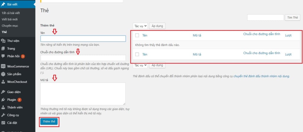
Task: Click the Trang pages icon
Action: 3,48
